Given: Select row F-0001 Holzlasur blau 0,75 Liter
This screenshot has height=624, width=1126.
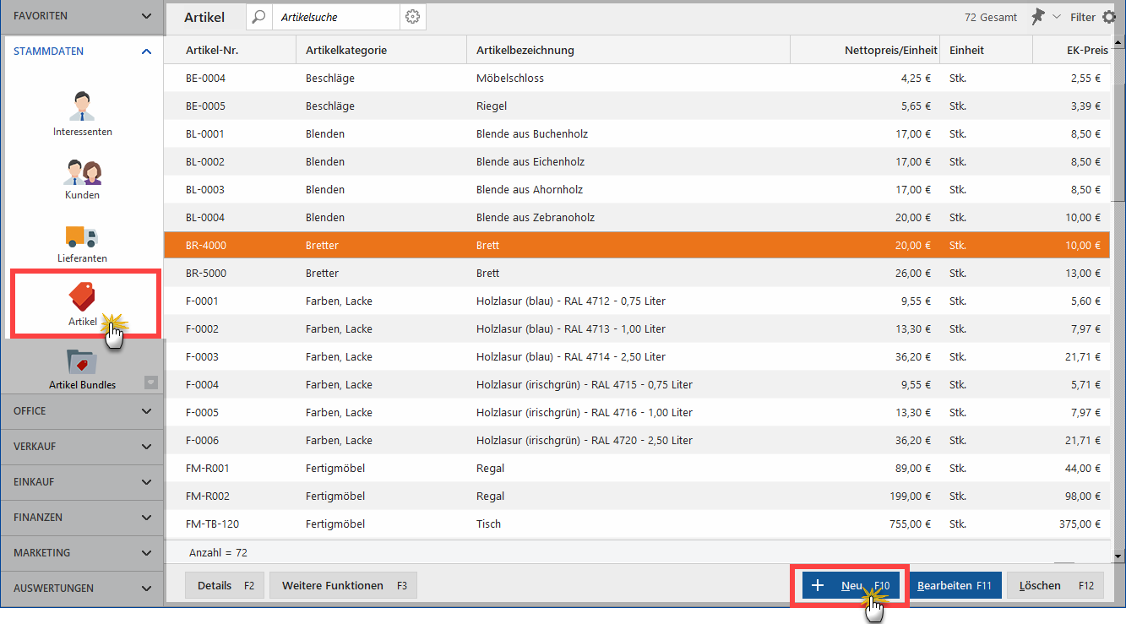Looking at the screenshot, I should (637, 301).
